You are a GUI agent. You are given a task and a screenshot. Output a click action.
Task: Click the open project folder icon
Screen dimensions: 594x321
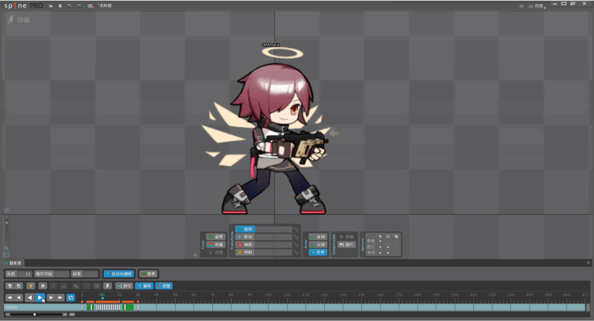pos(51,6)
